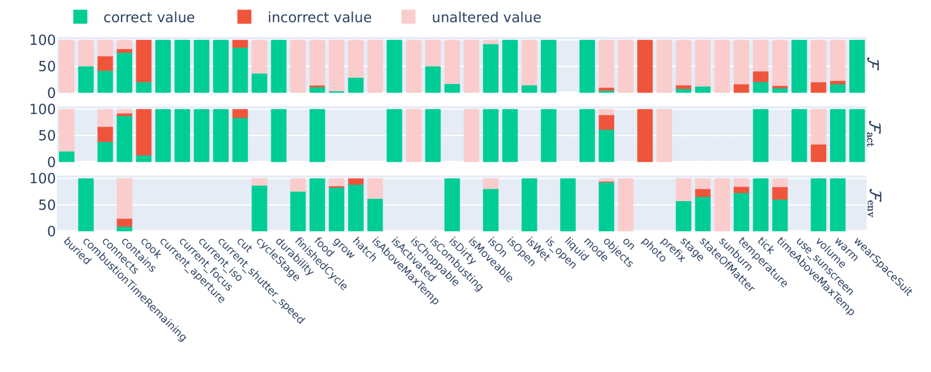Toggle the "correct value" legend label
Screen dimensions: 931x372
[149, 18]
